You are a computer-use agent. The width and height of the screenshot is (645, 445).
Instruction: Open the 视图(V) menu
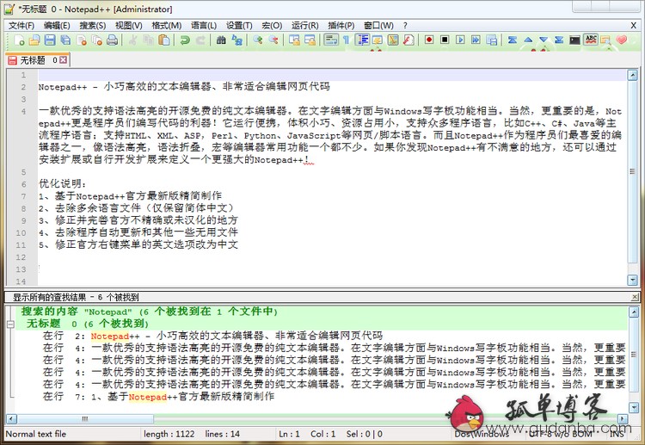[128, 26]
